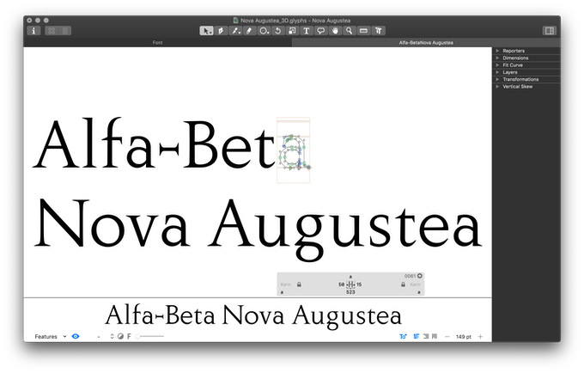
Task: Click the Transformations label
Action: tap(520, 79)
